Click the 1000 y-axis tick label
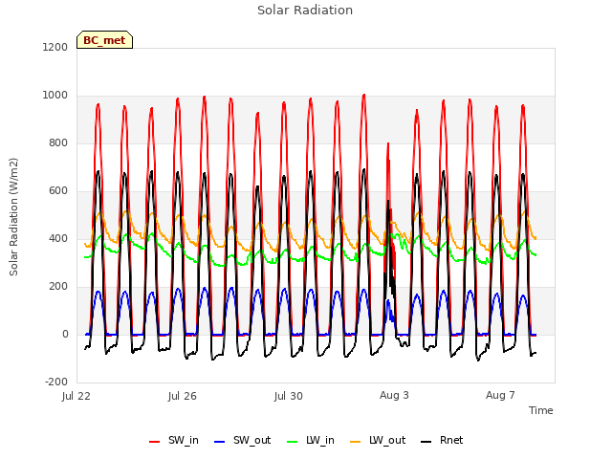 (55, 96)
